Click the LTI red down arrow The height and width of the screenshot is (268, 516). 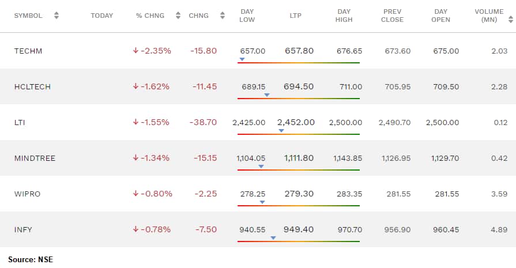click(x=135, y=122)
